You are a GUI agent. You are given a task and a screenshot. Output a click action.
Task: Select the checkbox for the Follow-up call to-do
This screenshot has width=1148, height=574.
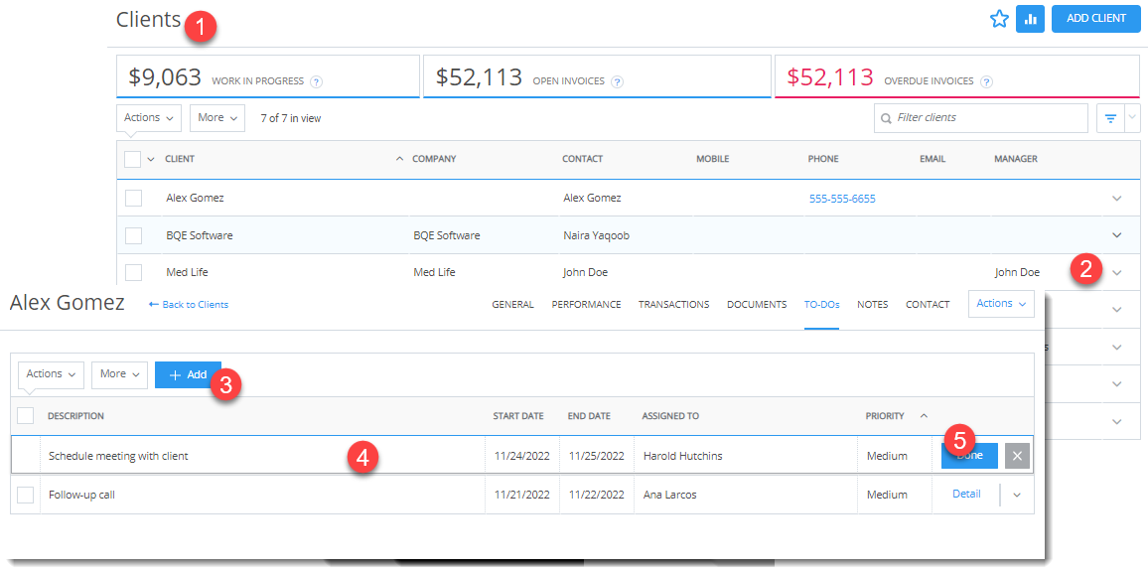[x=25, y=494]
